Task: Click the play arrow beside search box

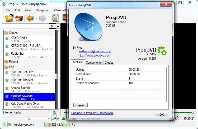Action: point(52,26)
